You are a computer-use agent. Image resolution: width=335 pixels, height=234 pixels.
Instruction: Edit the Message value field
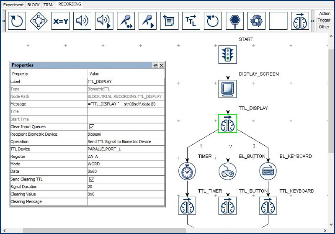(x=126, y=104)
